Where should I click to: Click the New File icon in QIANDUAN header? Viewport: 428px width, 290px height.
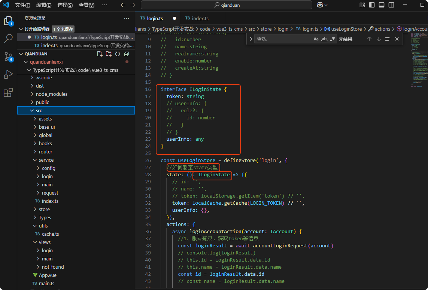tap(100, 54)
